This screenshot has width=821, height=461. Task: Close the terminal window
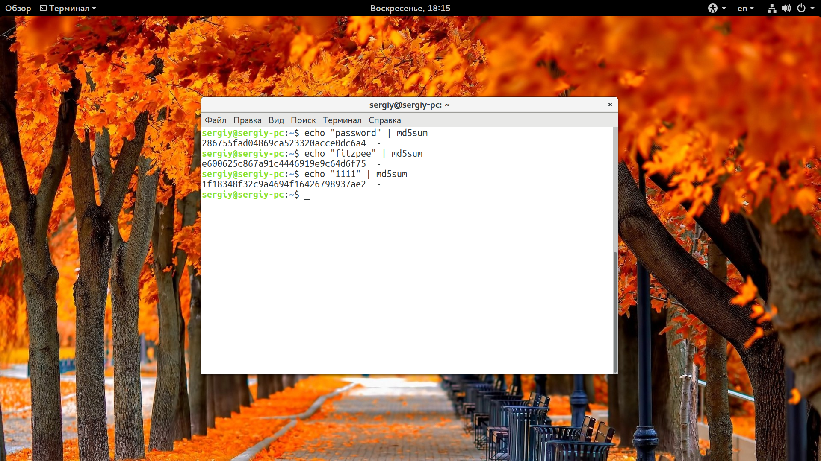[x=610, y=105]
